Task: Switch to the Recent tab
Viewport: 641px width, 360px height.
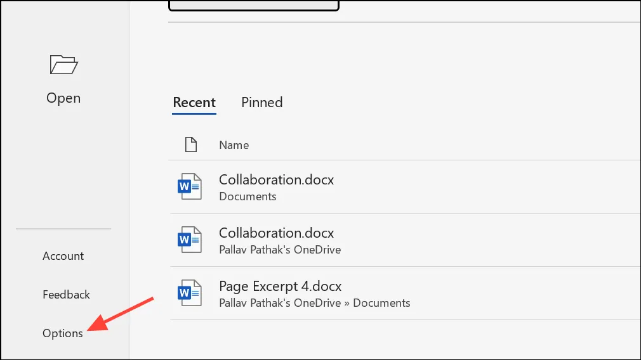Action: tap(194, 102)
